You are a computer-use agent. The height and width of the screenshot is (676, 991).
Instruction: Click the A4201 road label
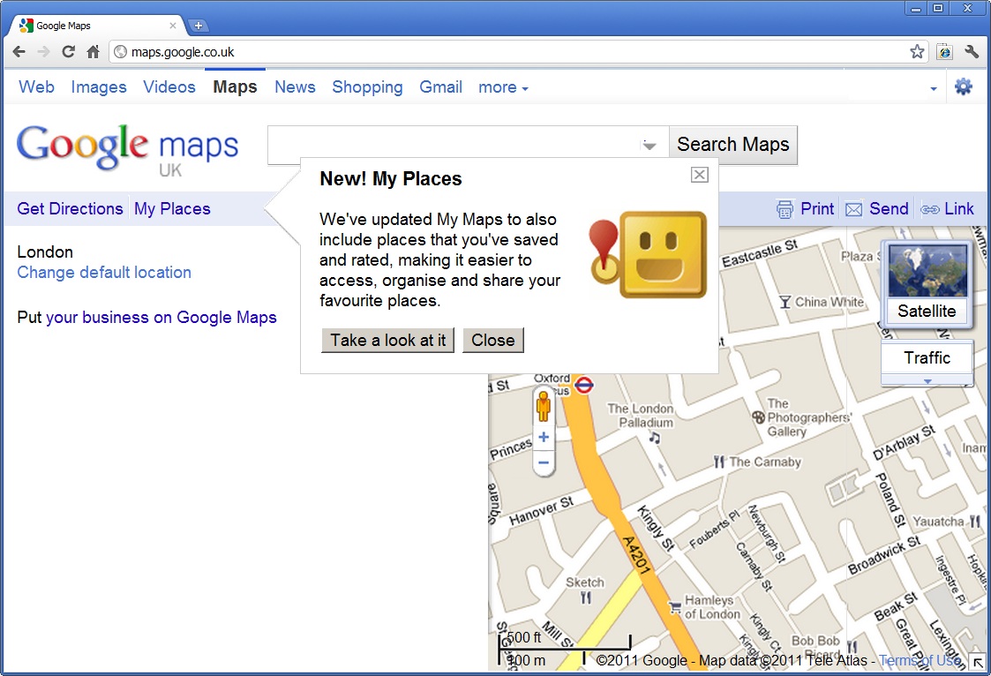coord(636,555)
